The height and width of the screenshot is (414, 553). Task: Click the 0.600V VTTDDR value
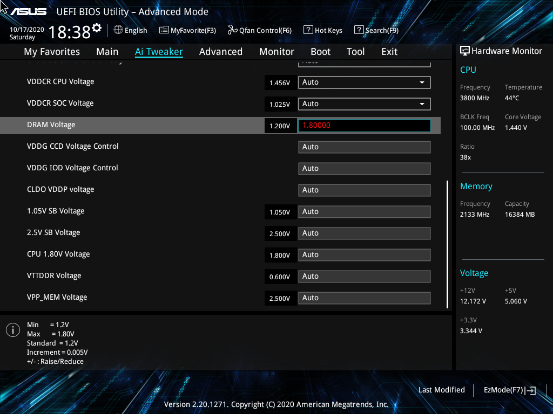(x=280, y=277)
